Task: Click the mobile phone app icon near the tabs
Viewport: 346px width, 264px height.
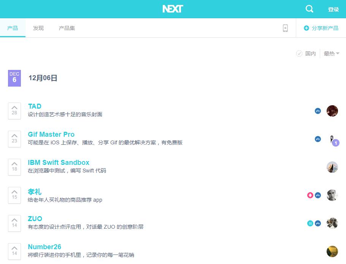Action: tap(285, 28)
